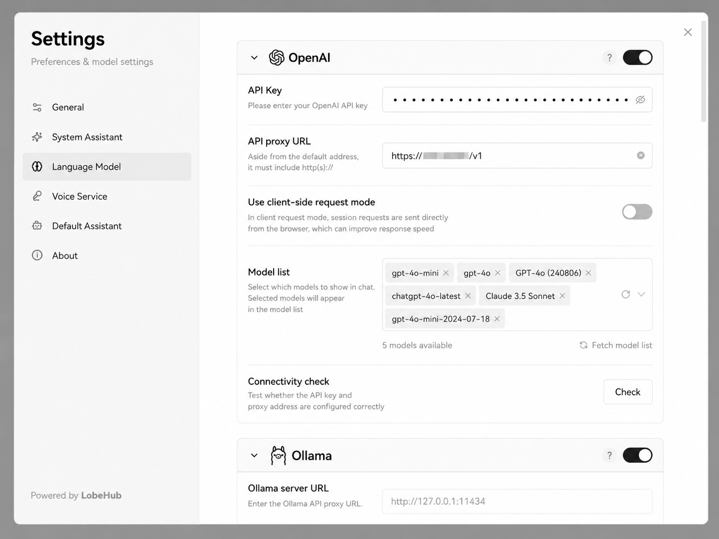Viewport: 719px width, 539px height.
Task: Focus the OpenAI API Key field
Action: pos(517,100)
